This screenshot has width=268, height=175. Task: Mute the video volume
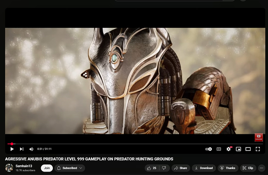[31, 149]
